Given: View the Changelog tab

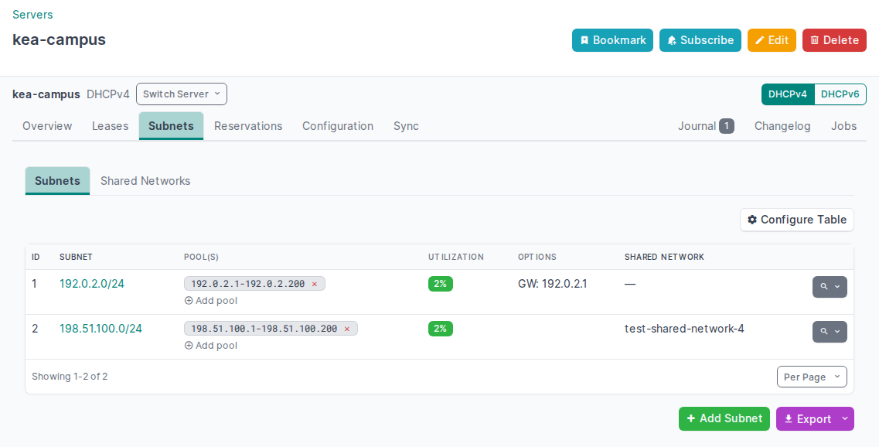Looking at the screenshot, I should pos(782,126).
